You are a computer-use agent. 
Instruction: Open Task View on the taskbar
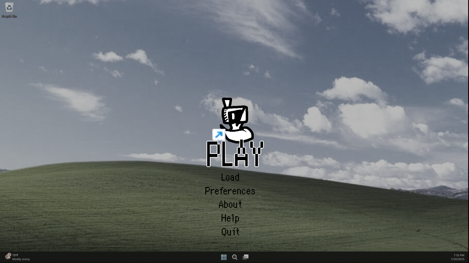(246, 257)
